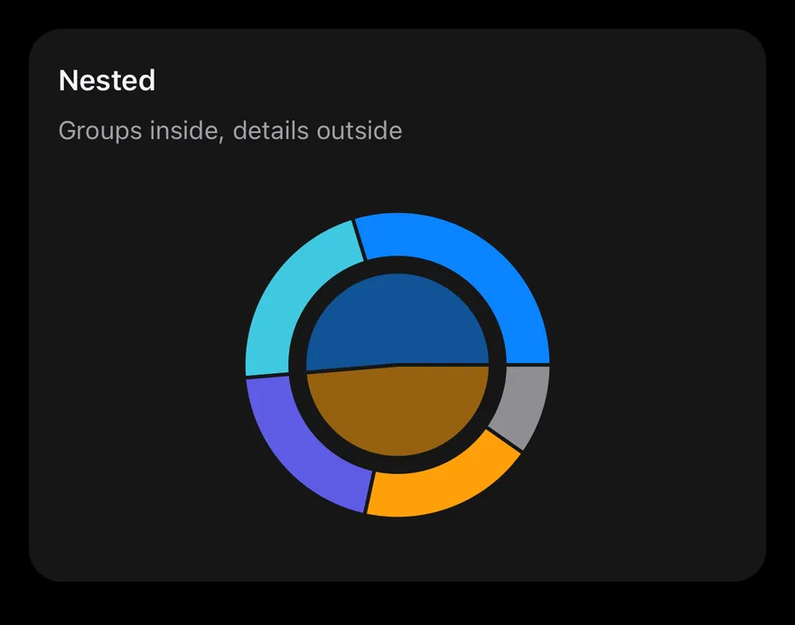Click "Groups inside, details outside" subtitle
795x625 pixels.
(230, 131)
